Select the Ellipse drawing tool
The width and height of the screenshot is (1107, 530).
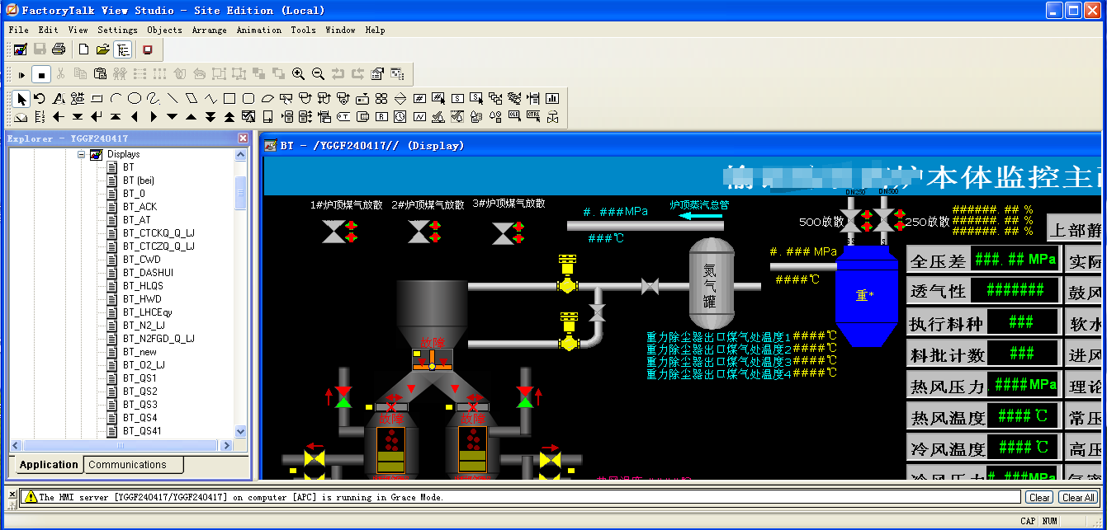pos(134,97)
